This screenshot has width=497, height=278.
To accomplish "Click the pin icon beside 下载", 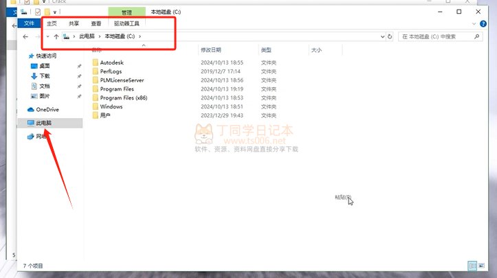I will (79, 76).
